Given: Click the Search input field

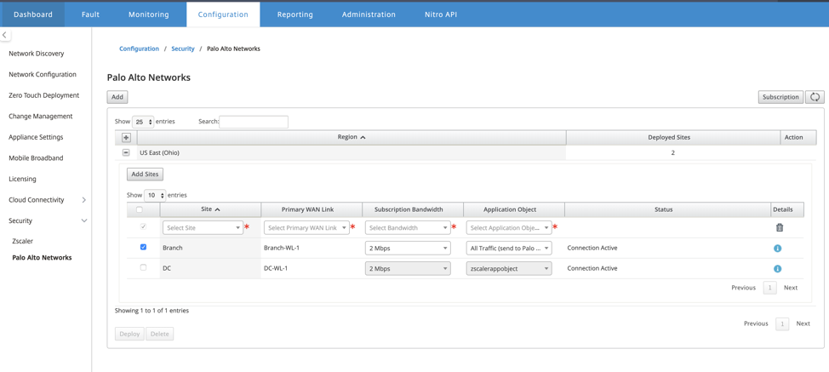Looking at the screenshot, I should (x=254, y=122).
